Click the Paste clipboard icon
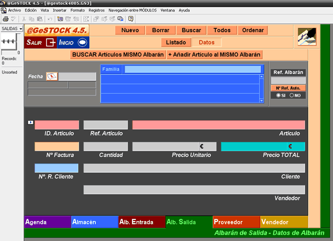 [x=40, y=19]
